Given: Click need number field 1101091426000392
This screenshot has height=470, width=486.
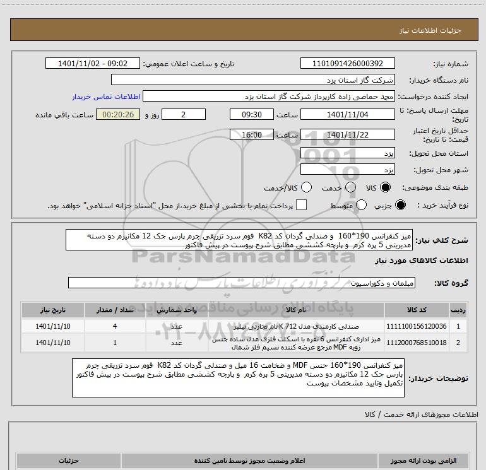Looking at the screenshot, I should pos(347,63).
